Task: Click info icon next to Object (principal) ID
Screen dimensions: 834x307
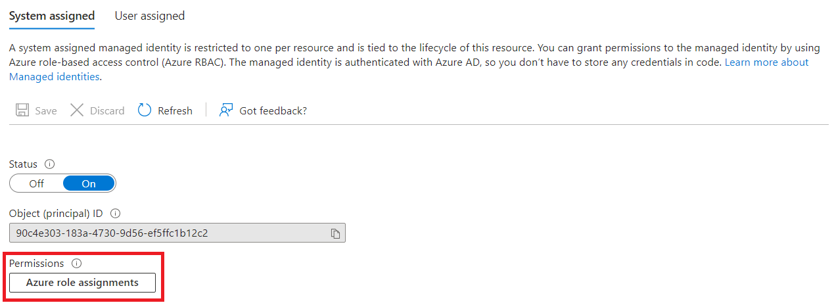Action: coord(116,214)
